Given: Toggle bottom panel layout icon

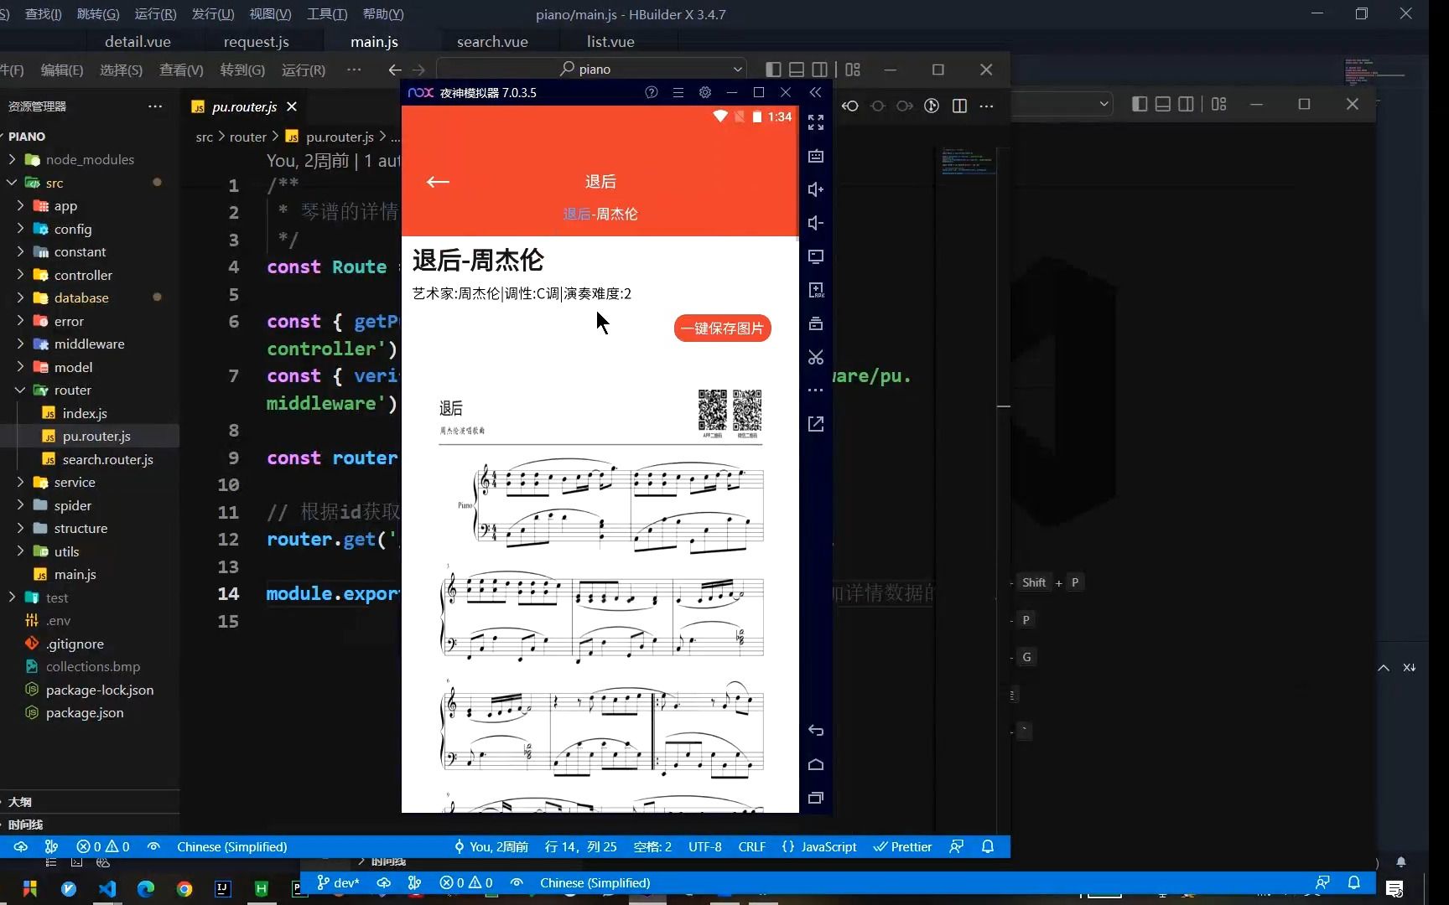Looking at the screenshot, I should pyautogui.click(x=797, y=70).
